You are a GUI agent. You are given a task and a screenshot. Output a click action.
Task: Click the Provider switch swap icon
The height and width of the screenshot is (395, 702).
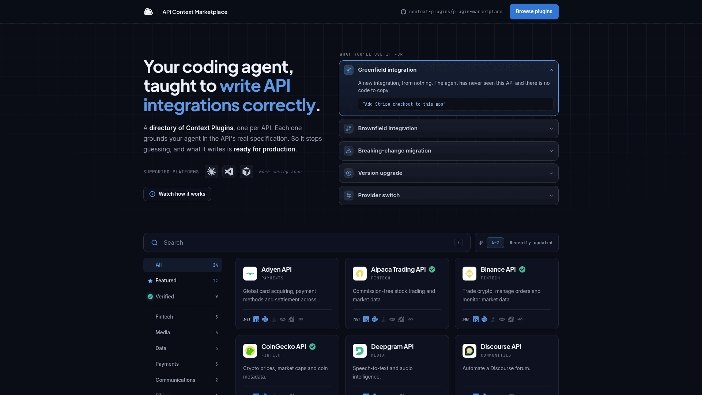pyautogui.click(x=349, y=195)
